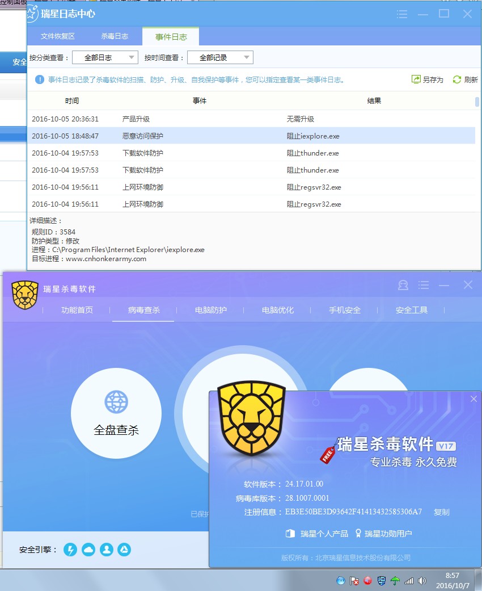Go to 功能首页 in antivirus window

click(x=77, y=310)
